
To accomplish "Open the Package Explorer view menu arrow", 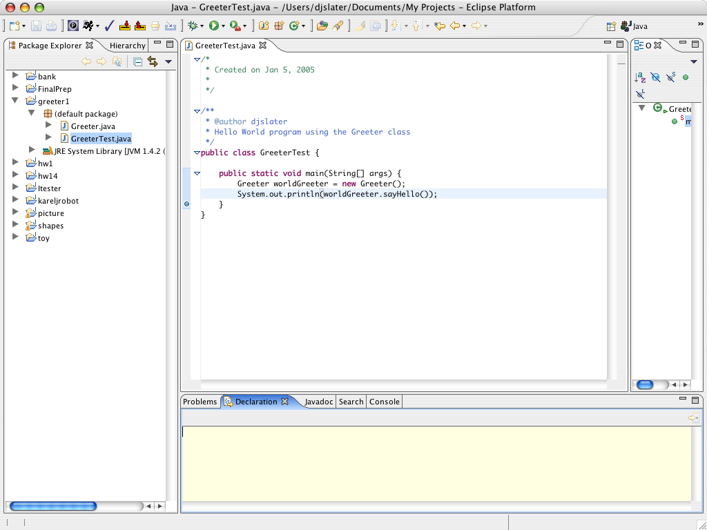I will [168, 62].
